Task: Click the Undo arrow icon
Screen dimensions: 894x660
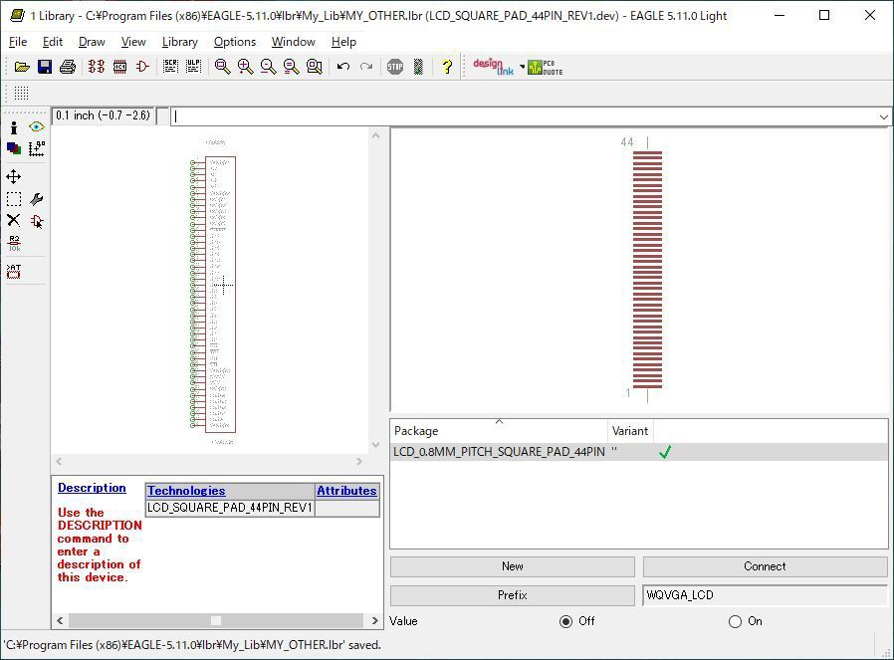Action: pyautogui.click(x=343, y=67)
